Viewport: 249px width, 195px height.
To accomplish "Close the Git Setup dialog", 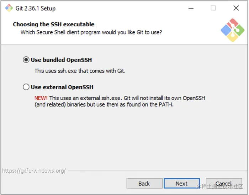I will 236,8.
